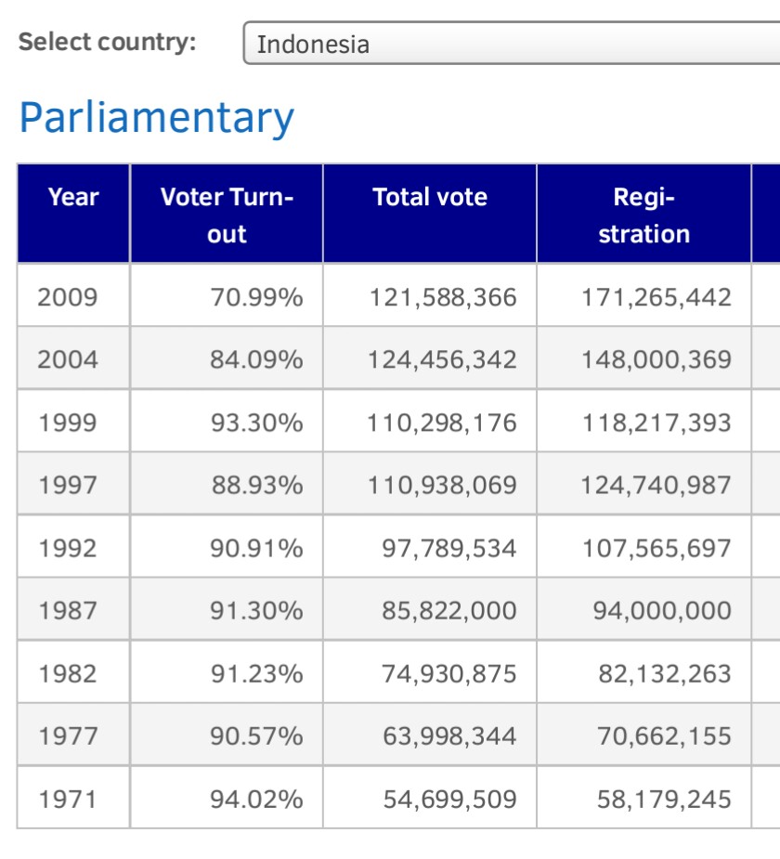Click the Parliamentary section heading

157,118
